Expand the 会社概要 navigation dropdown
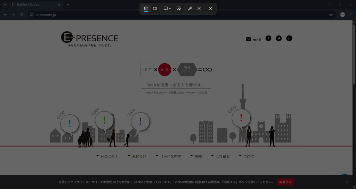This screenshot has height=189, width=356. [x=222, y=157]
